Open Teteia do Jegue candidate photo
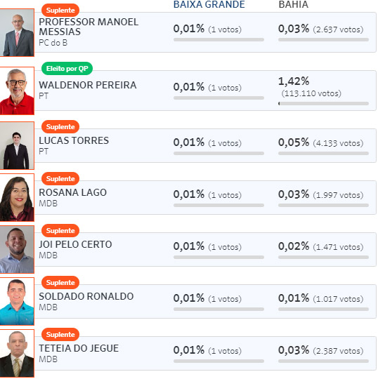 click(x=17, y=353)
